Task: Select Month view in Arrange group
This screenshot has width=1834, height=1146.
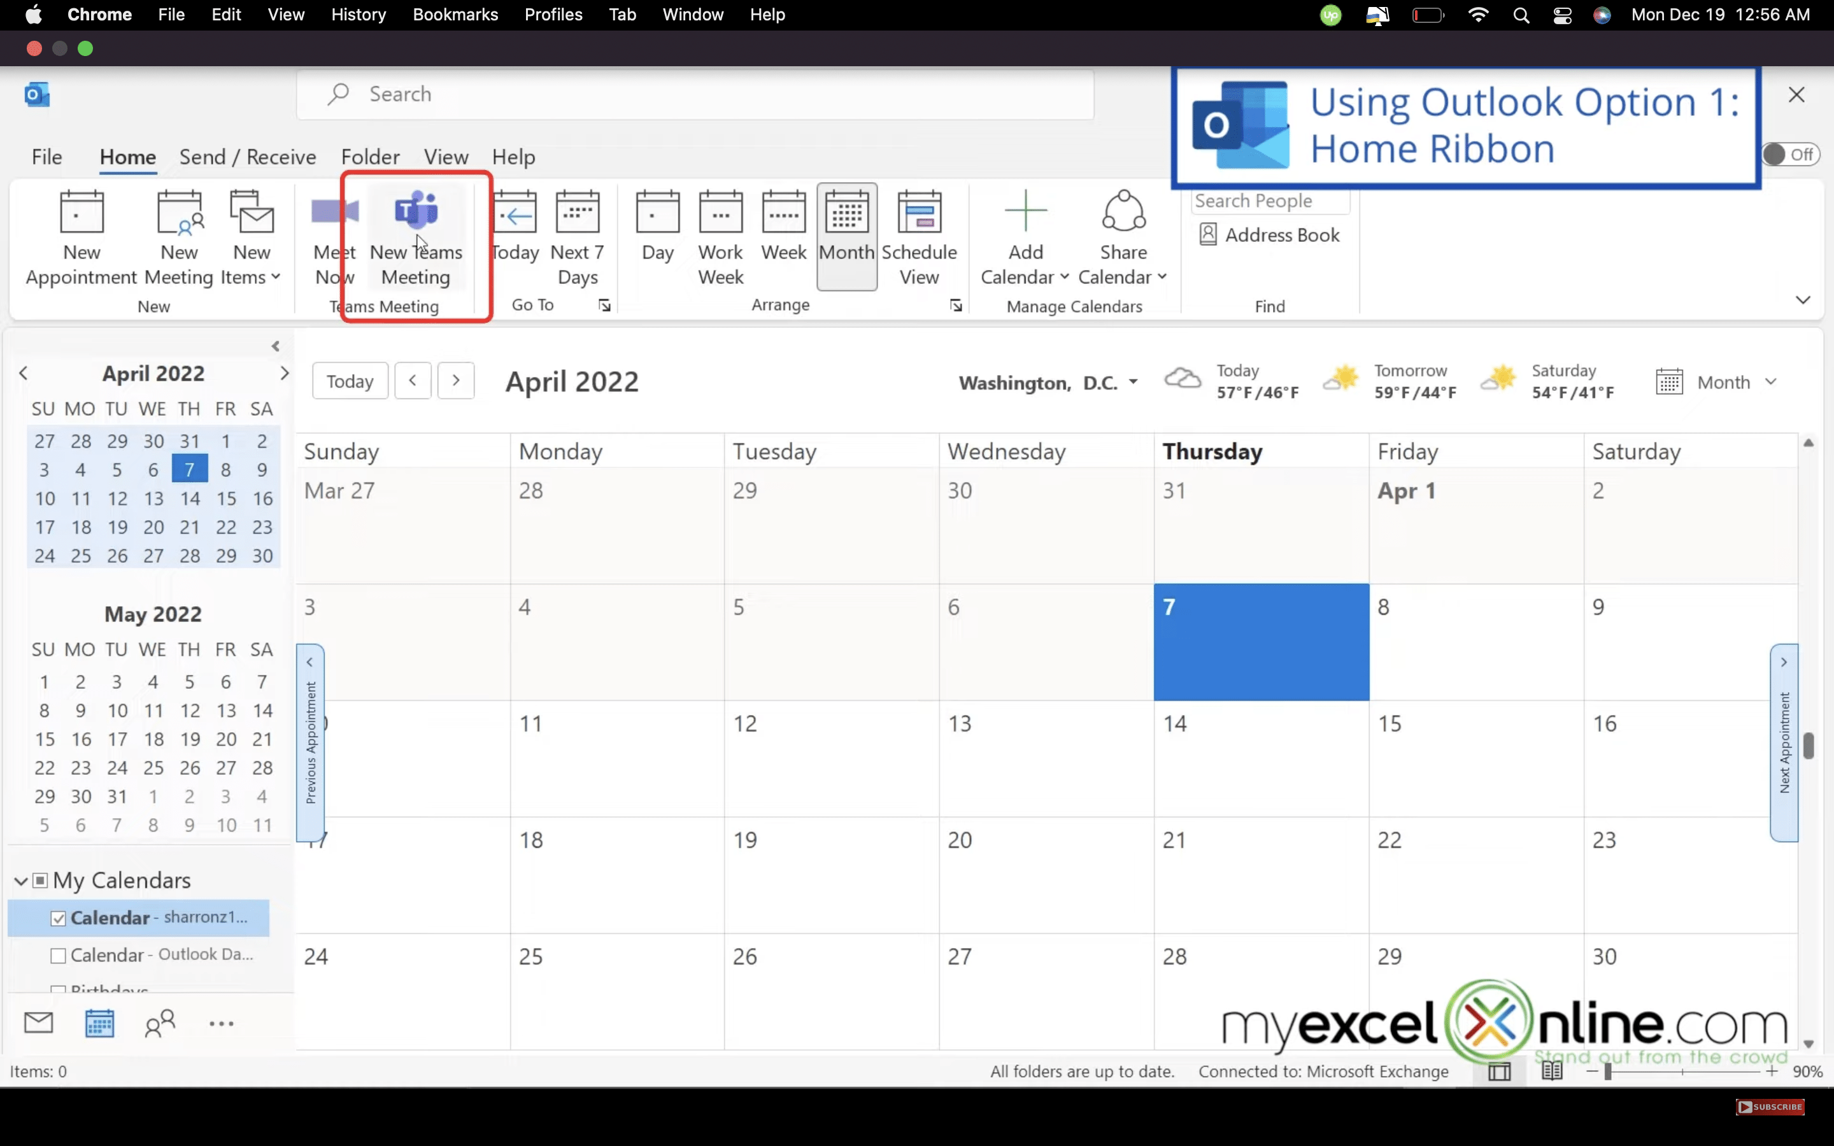Action: pos(846,236)
